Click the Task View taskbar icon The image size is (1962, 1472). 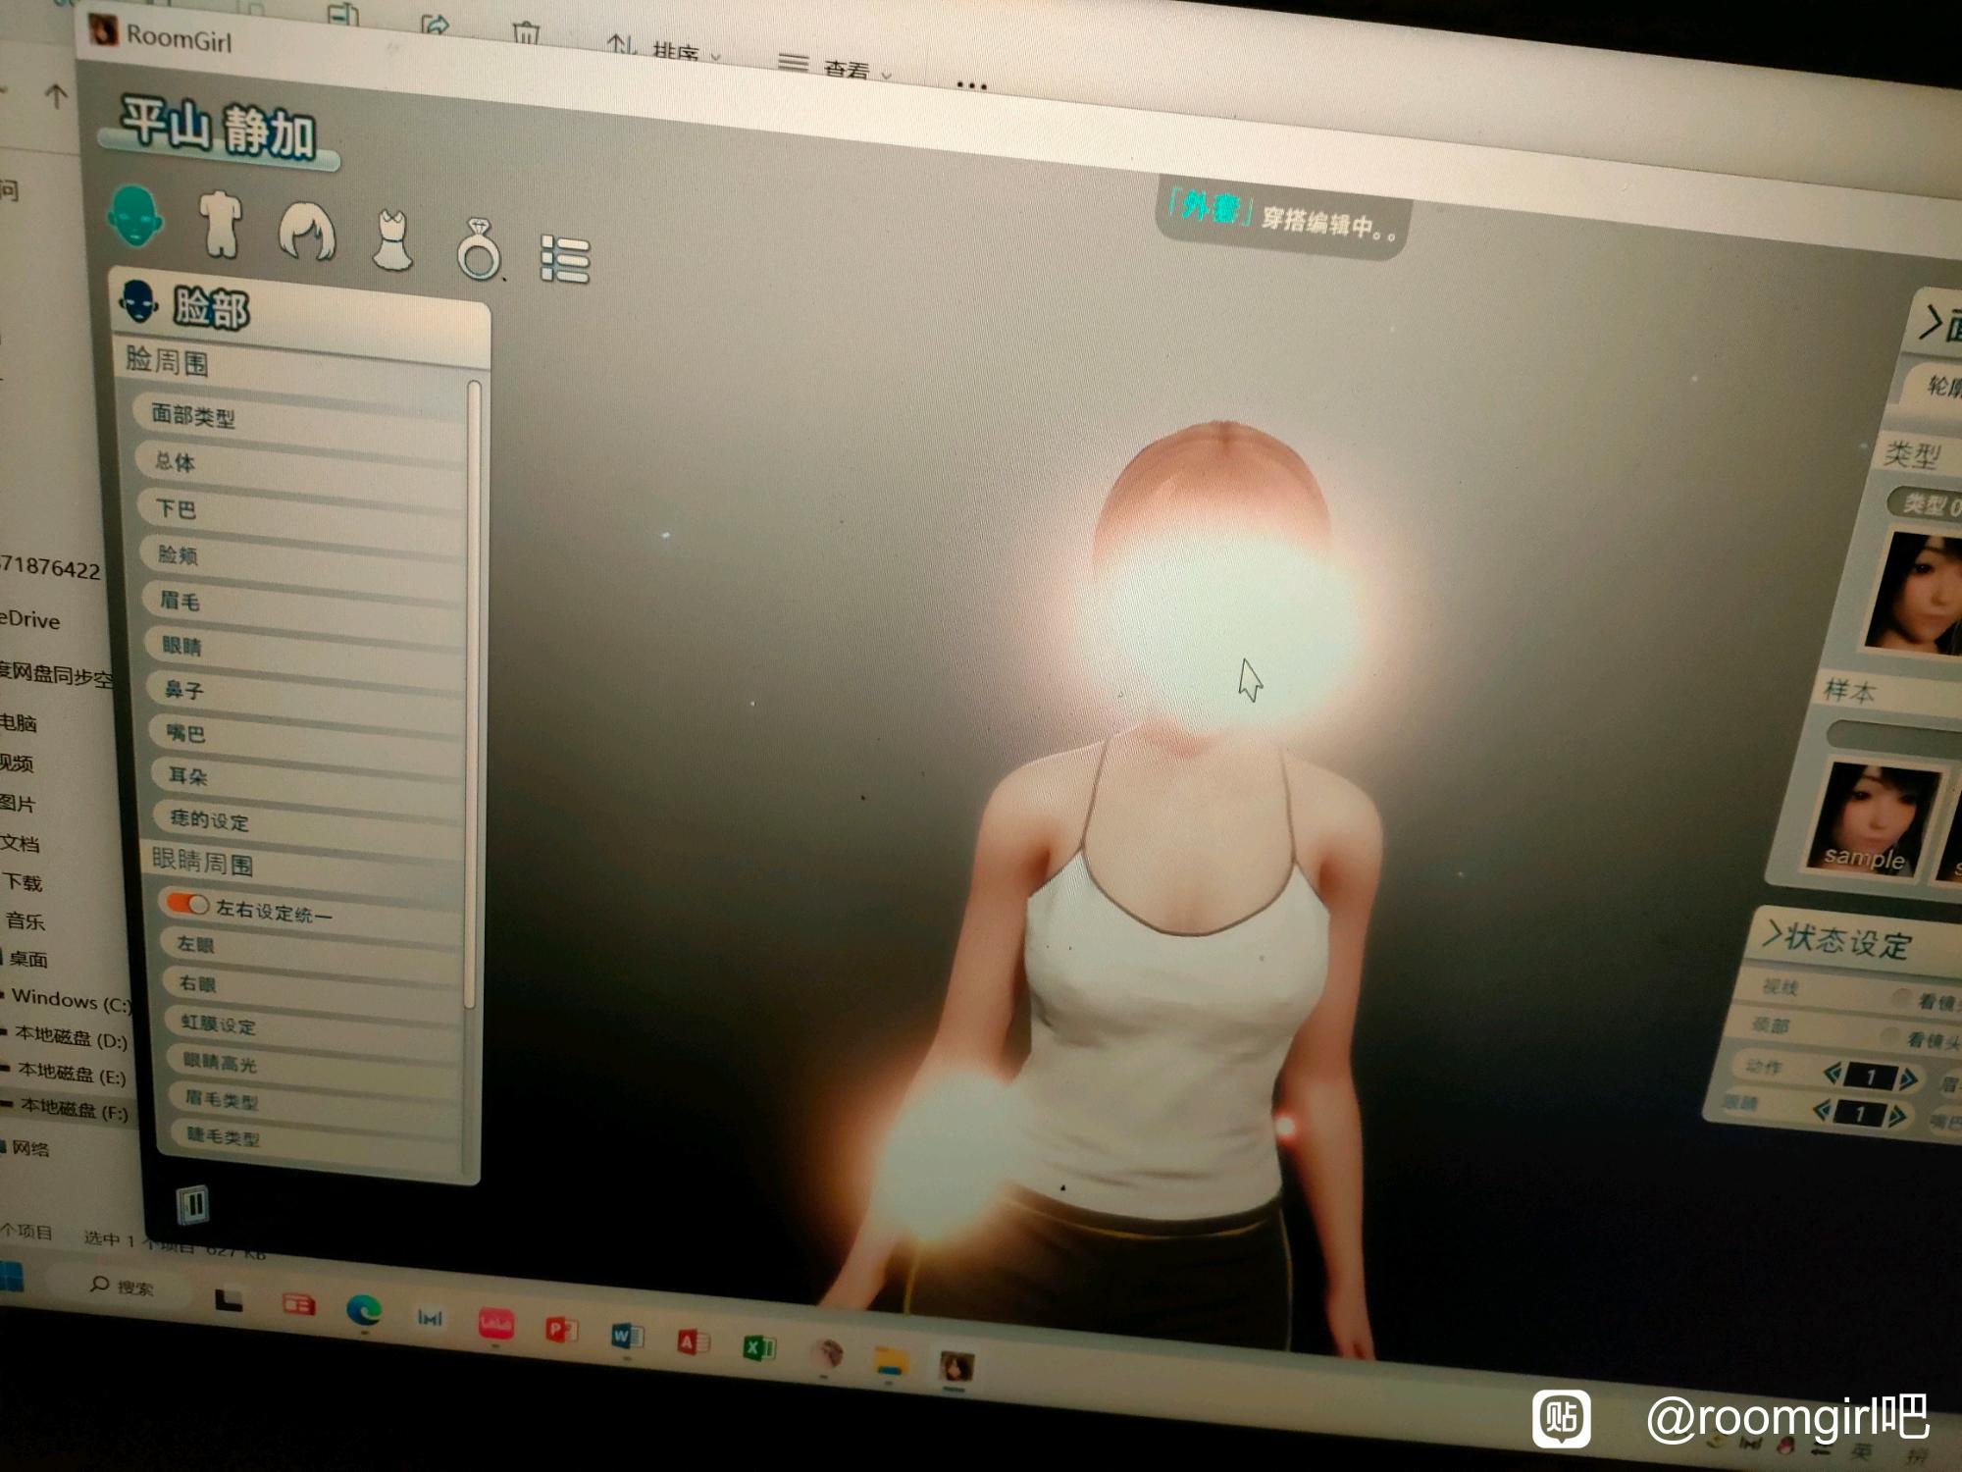230,1299
